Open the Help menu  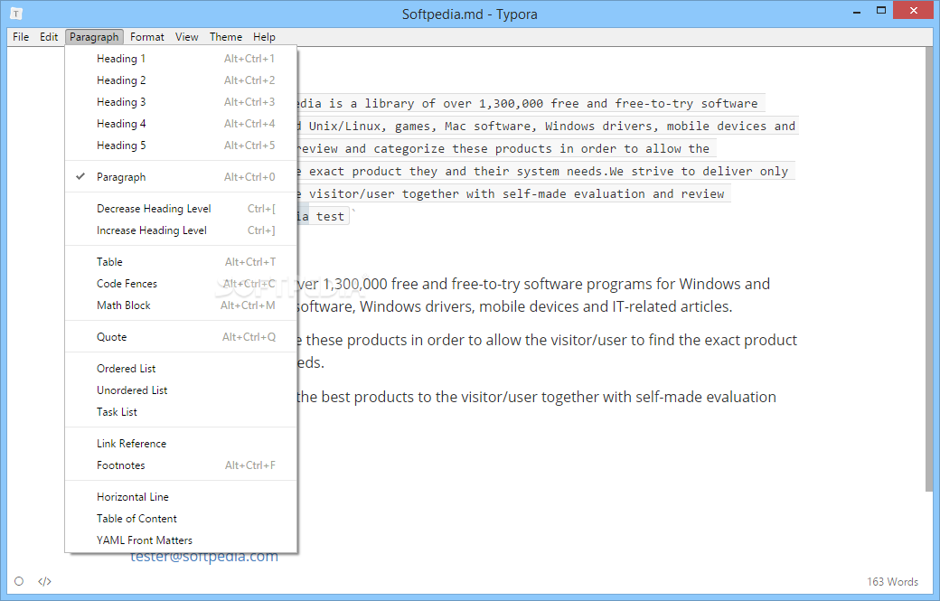coord(264,36)
